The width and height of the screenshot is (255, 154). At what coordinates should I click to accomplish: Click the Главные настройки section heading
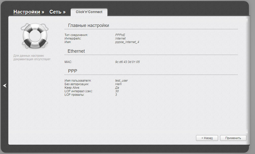[x=88, y=25]
